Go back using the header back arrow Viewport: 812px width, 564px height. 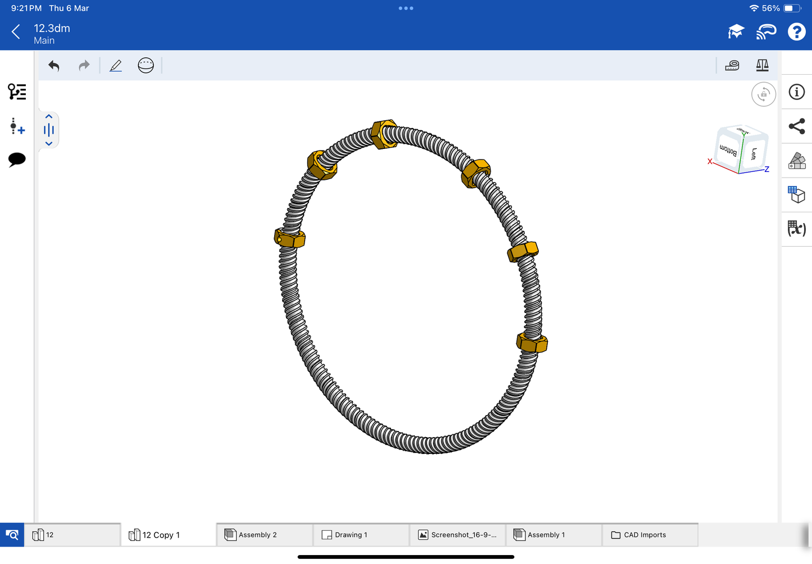point(16,32)
